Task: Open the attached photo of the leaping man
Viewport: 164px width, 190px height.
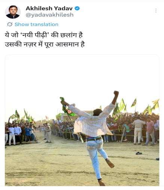Action: 82,120
